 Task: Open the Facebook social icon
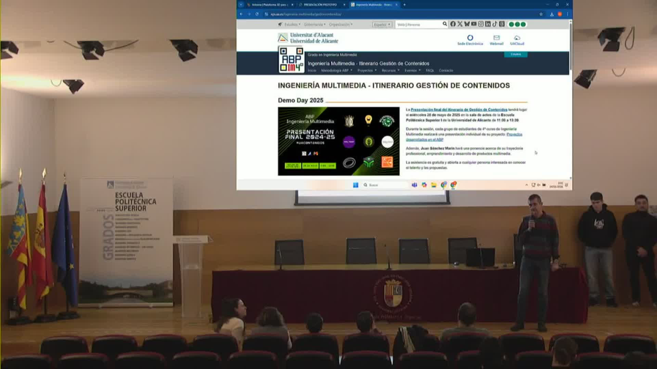coord(453,24)
